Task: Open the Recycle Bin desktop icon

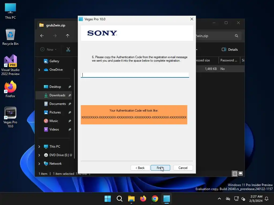Action: (x=10, y=37)
